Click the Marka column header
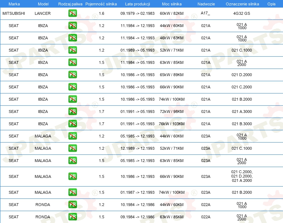The width and height of the screenshot is (283, 223). (x=14, y=4)
